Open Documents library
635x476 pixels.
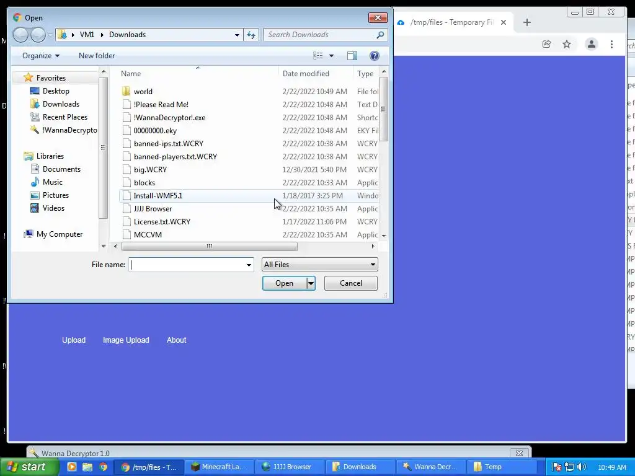click(x=61, y=169)
